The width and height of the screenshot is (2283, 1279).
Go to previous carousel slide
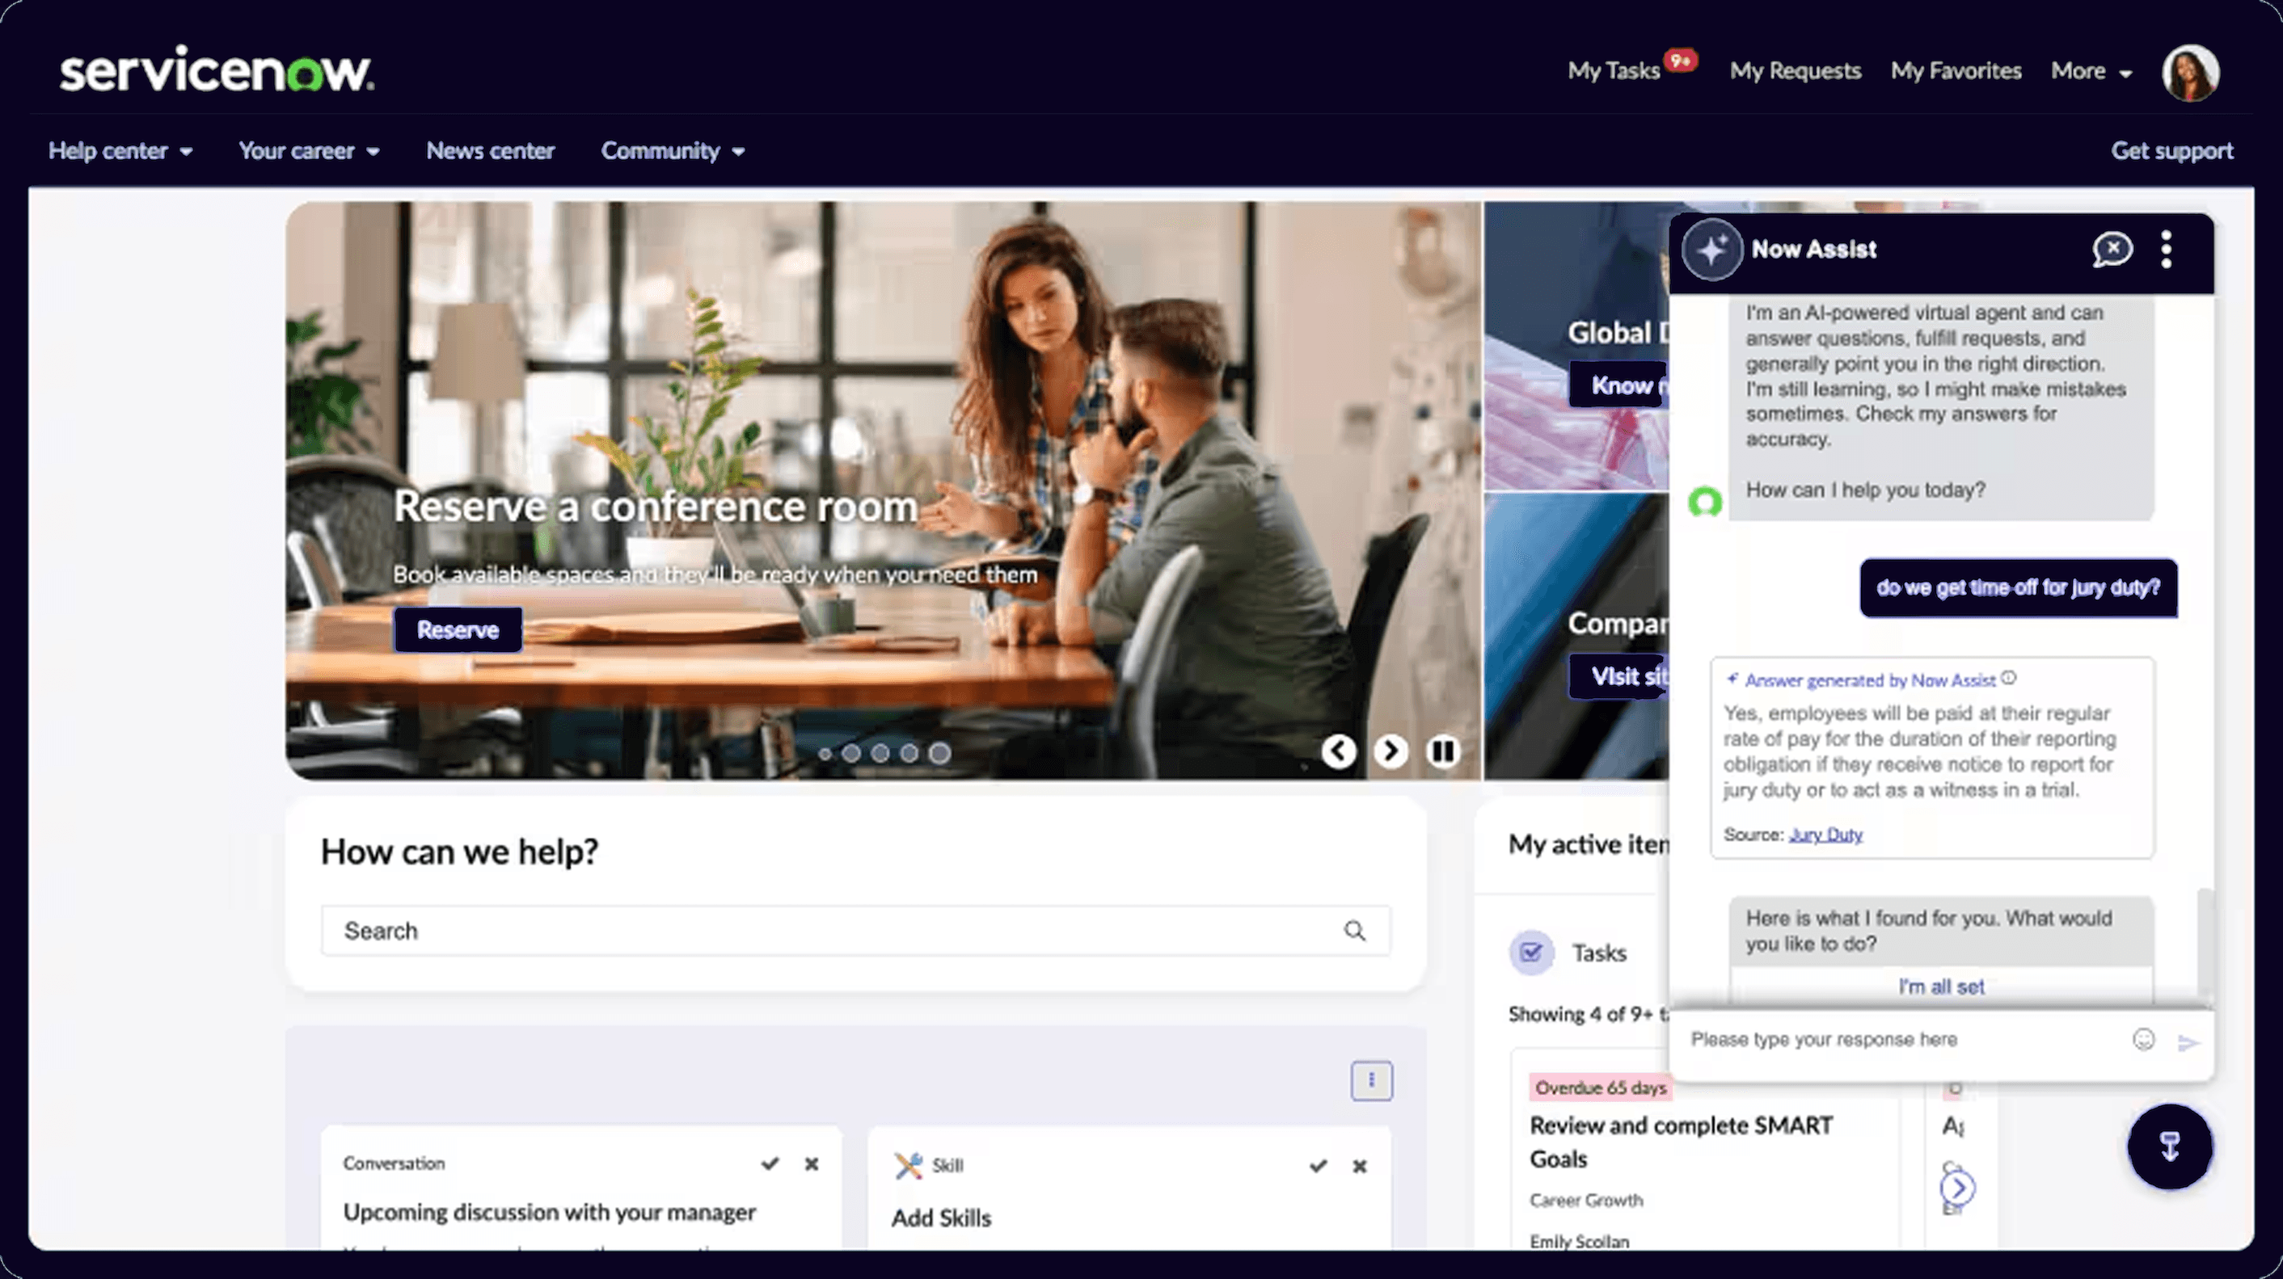point(1338,751)
